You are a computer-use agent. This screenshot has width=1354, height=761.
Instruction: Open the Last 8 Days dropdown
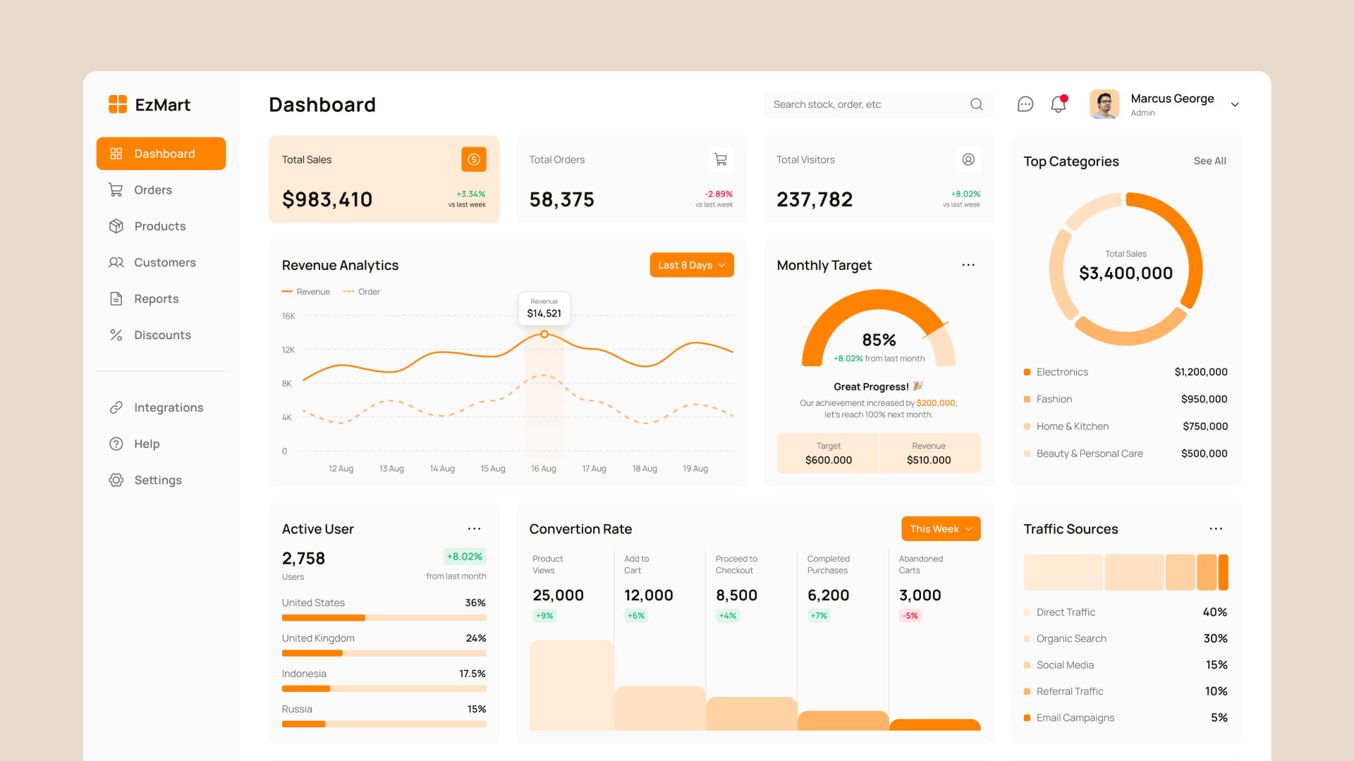(x=691, y=264)
